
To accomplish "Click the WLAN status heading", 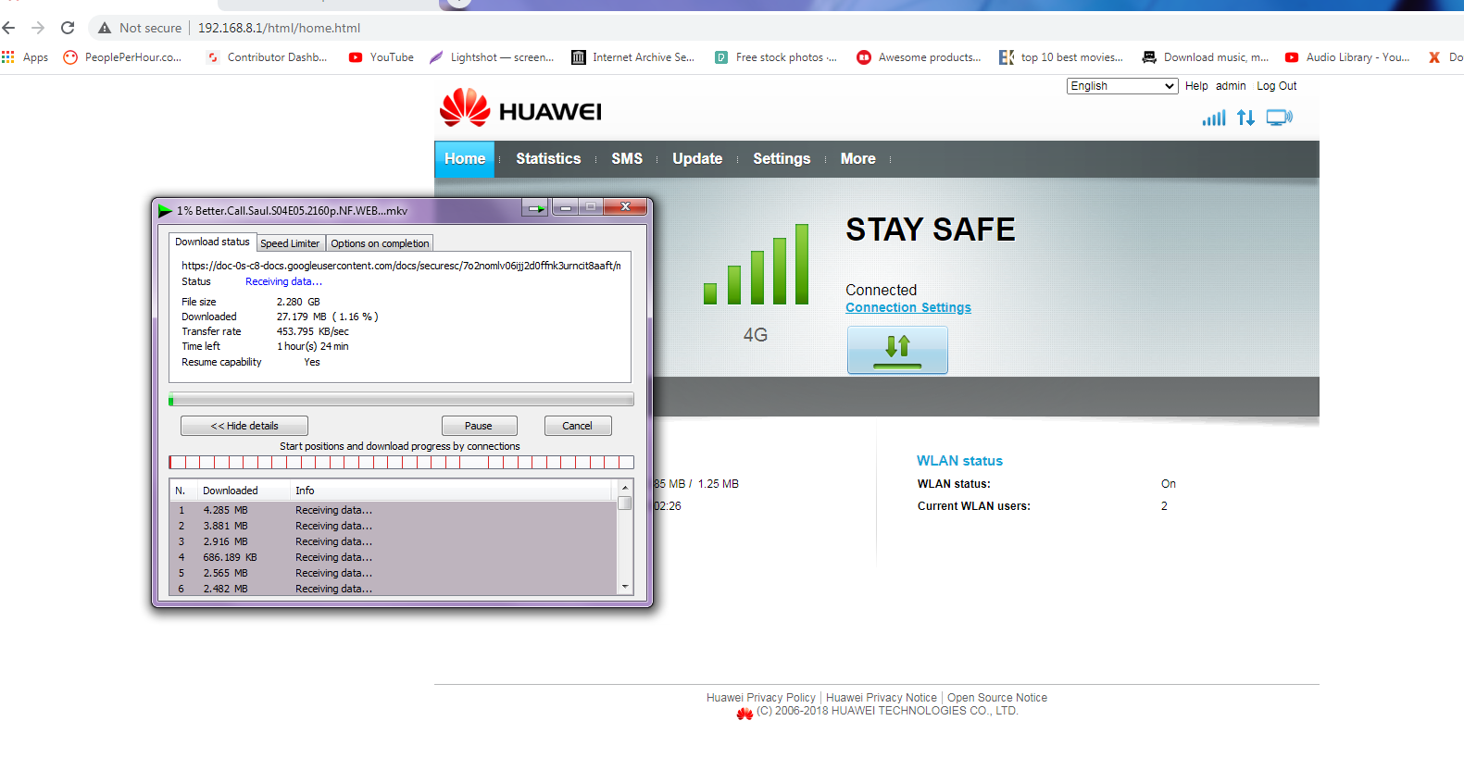I will point(959,461).
